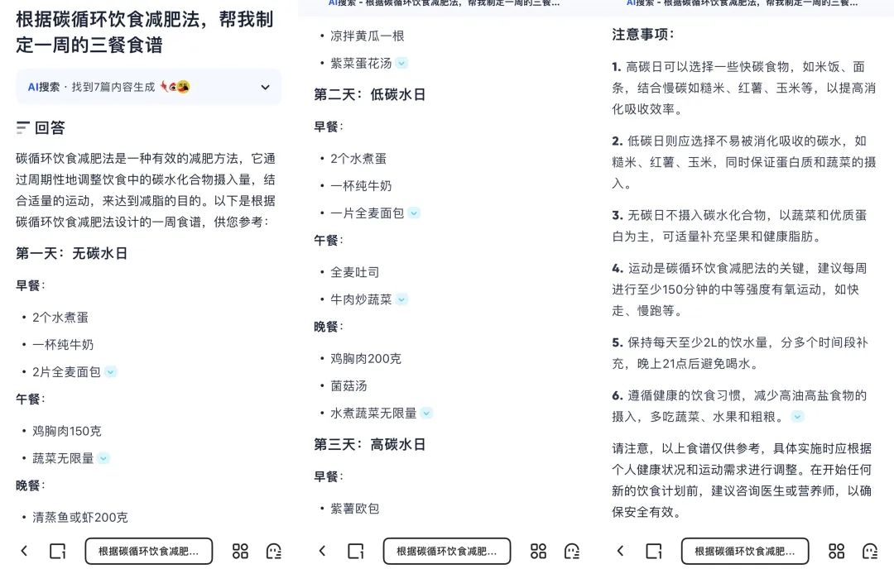Open four-squares grid menu on 第一天 screen
This screenshot has height=569, width=894.
tap(240, 551)
